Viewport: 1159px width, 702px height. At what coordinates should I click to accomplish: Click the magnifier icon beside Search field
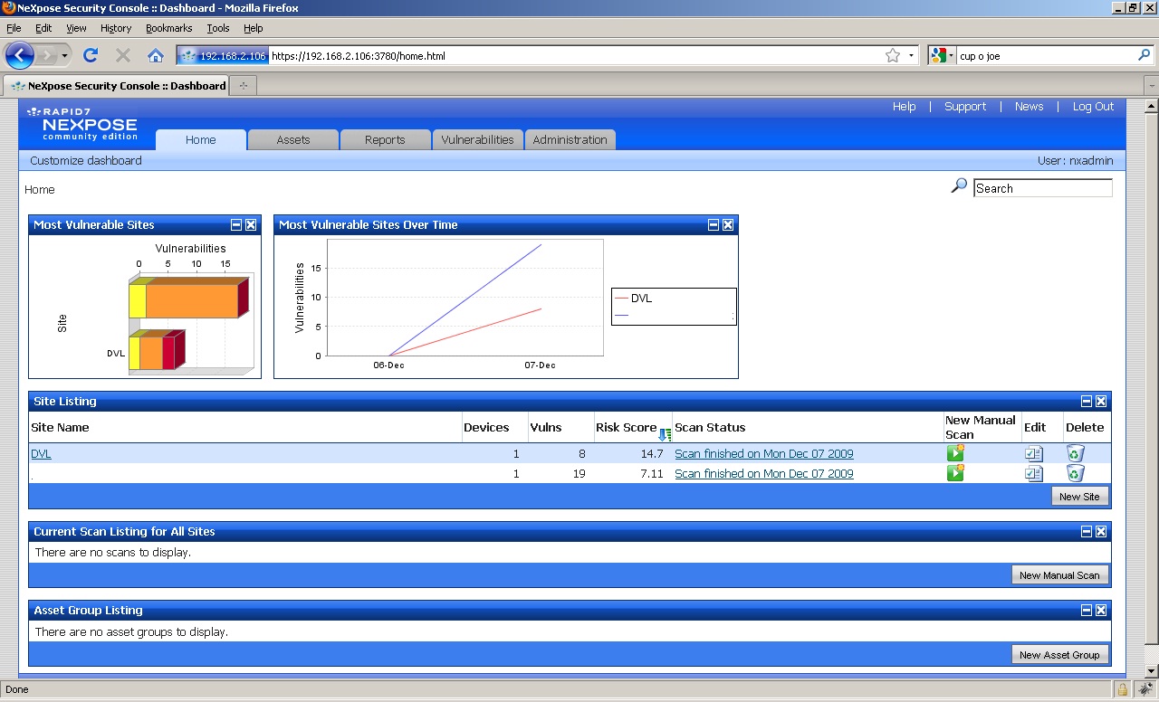[x=959, y=186]
